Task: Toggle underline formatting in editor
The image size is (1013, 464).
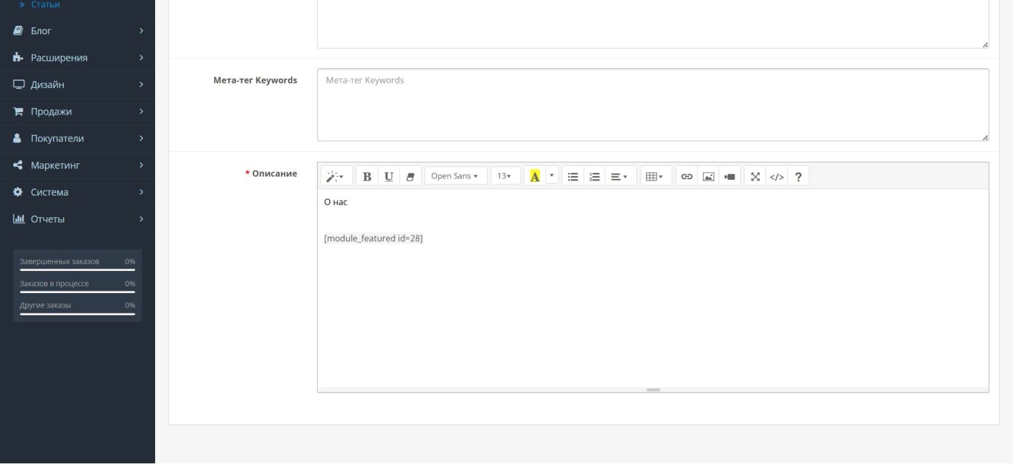Action: pos(389,177)
